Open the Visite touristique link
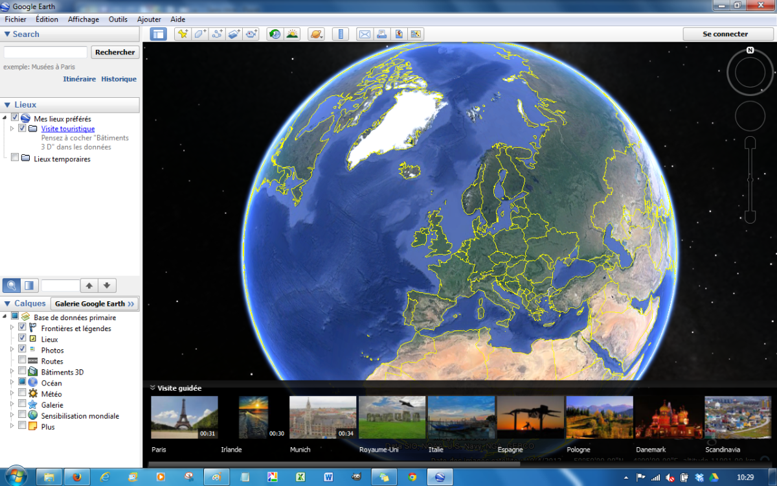This screenshot has height=486, width=777. coord(68,129)
